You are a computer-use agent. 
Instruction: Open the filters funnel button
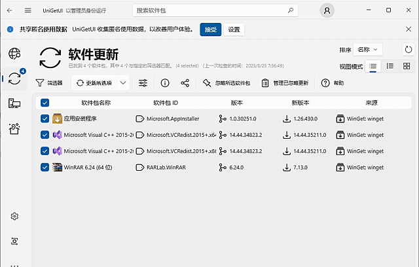49,82
